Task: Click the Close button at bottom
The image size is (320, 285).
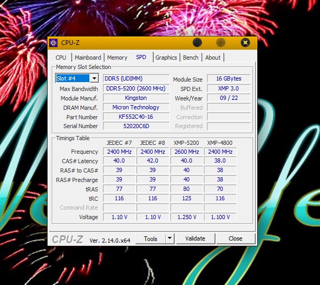Action: [x=235, y=238]
